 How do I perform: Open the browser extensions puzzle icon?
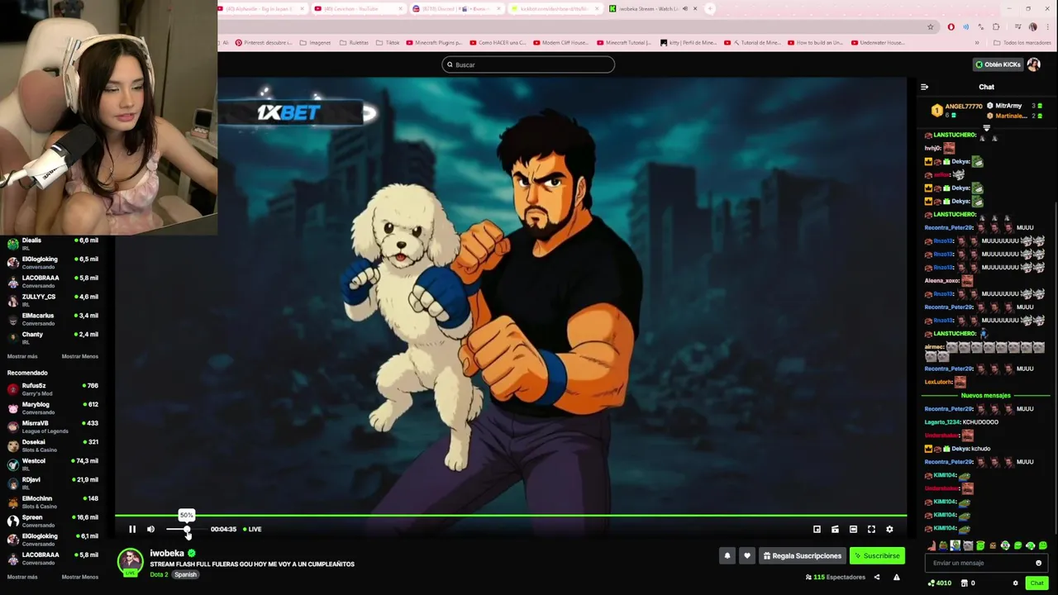996,26
